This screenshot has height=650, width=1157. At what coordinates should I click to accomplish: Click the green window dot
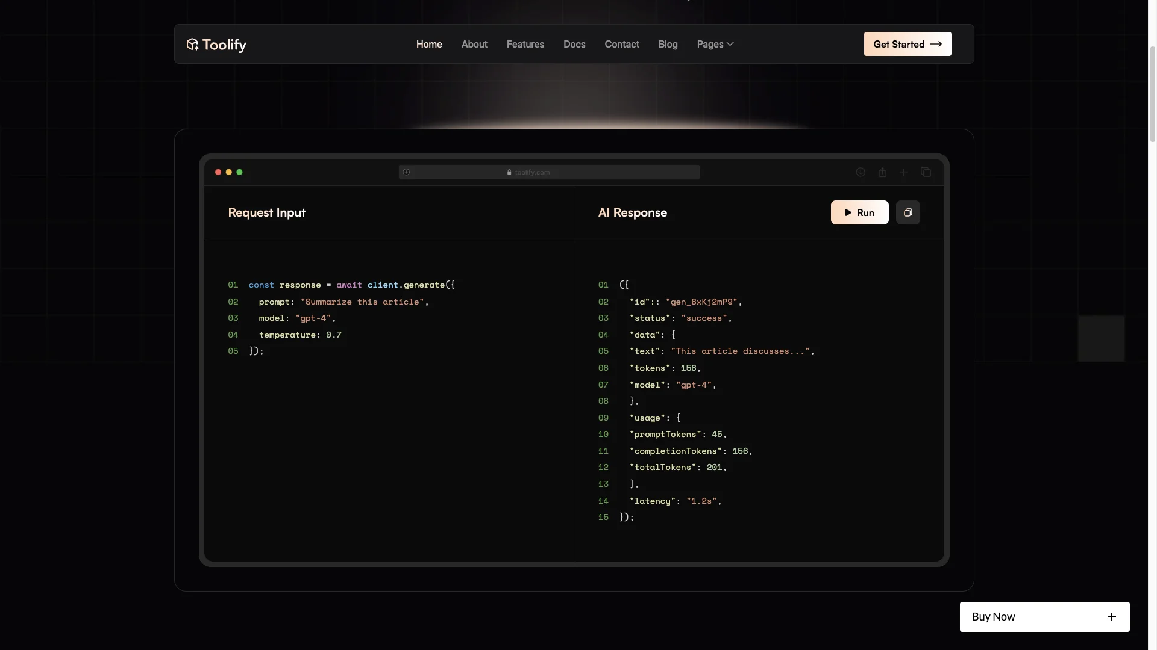pos(239,172)
